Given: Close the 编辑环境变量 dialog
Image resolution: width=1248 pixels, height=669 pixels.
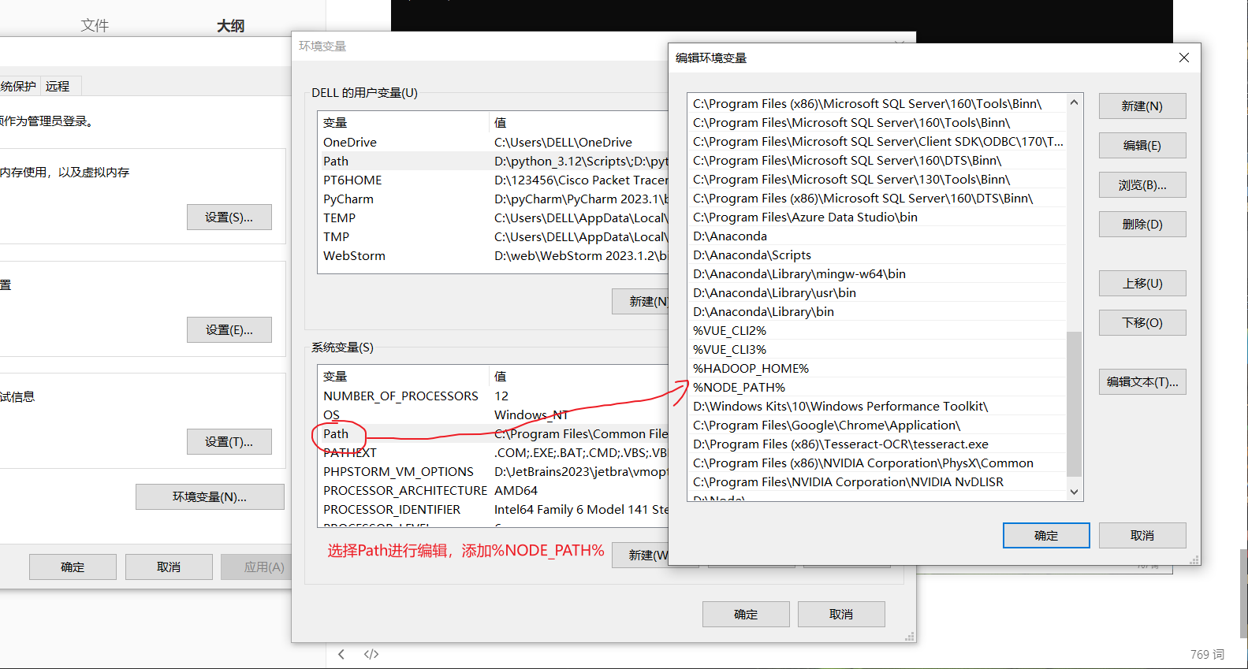Looking at the screenshot, I should click(x=1183, y=58).
